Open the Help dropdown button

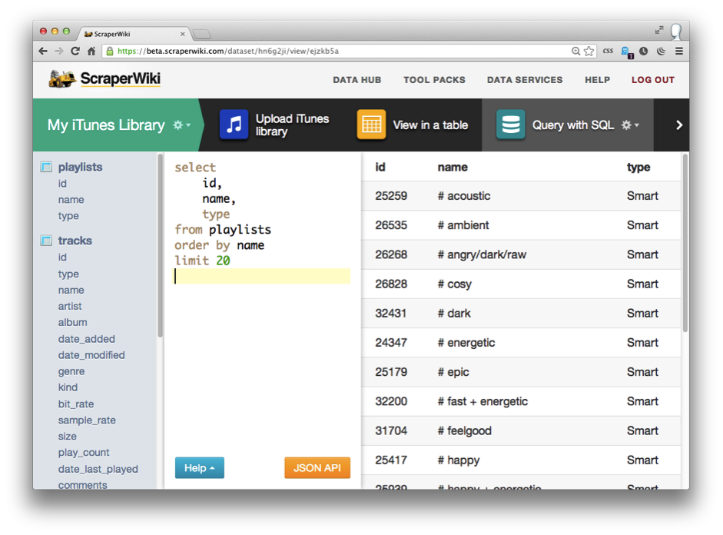200,467
